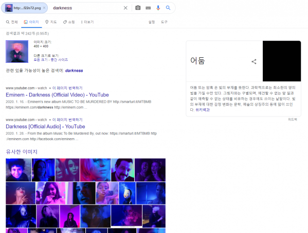Viewport: 308px width, 233px height.
Task: Click the queried image preview thumbnail
Action: pyautogui.click(x=17, y=52)
